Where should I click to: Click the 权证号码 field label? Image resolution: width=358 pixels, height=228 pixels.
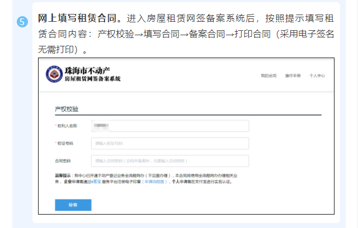click(64, 144)
